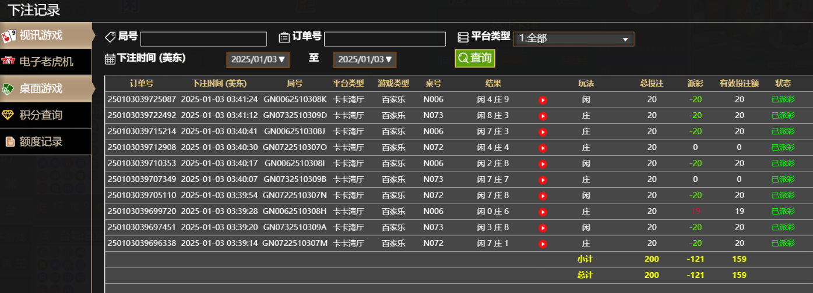The height and width of the screenshot is (293, 813).
Task: Click red play icon for order 250103039699720
Action: (543, 212)
